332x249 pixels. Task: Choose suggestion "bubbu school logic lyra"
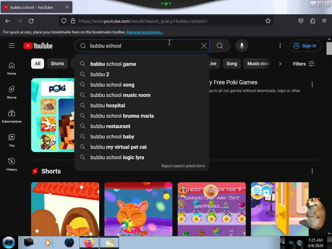click(x=142, y=157)
